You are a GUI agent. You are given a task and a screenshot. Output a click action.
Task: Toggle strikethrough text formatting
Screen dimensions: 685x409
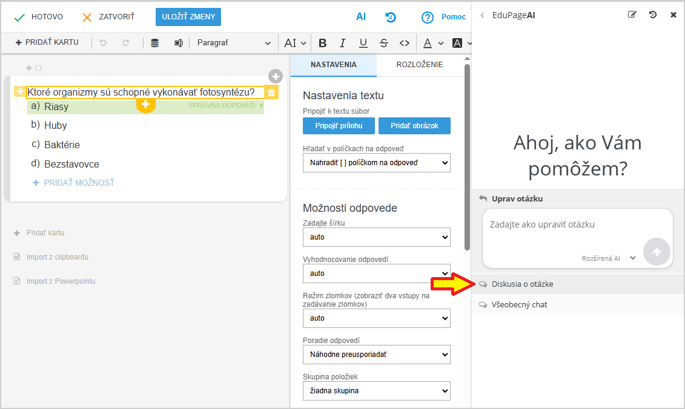[383, 43]
